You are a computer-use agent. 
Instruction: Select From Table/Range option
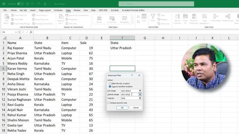[x=20, y=23]
